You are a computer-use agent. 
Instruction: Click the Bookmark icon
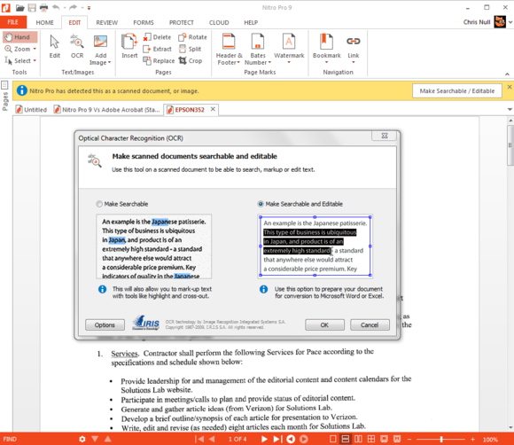tap(326, 42)
